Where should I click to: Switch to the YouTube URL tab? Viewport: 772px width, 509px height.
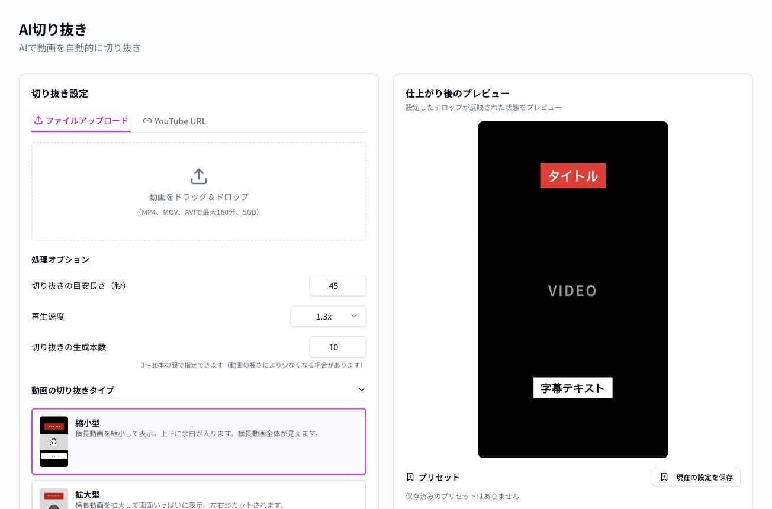175,121
